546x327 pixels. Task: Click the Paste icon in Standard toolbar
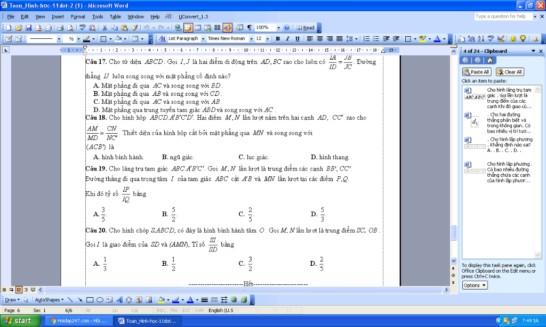click(124, 28)
